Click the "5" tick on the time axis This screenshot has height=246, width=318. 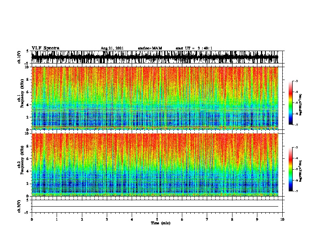[x=157, y=219]
